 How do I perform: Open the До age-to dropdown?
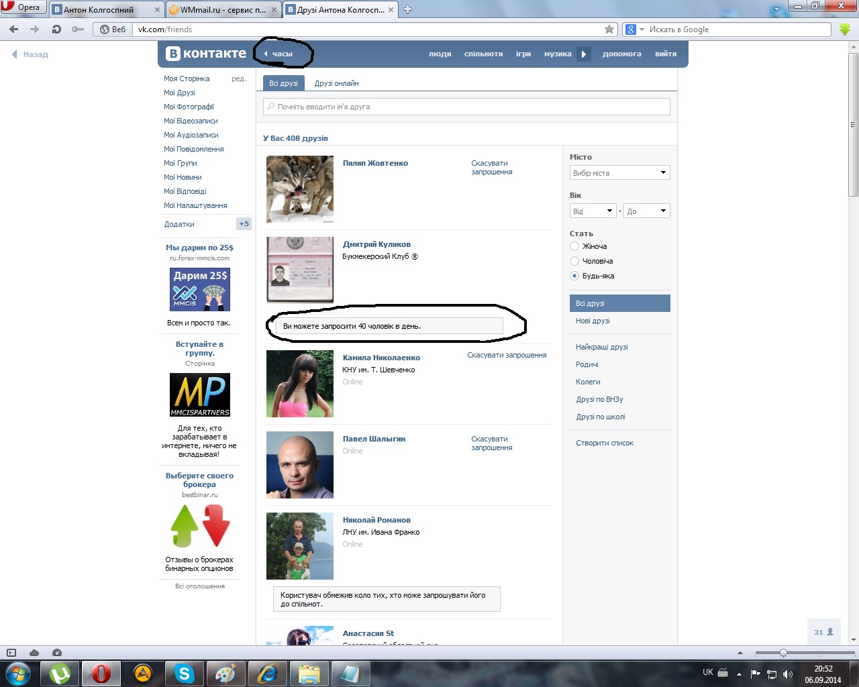[x=647, y=211]
